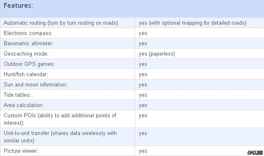Click the yes value for Hunt/fish calendar
This screenshot has width=264, height=156.
[143, 75]
